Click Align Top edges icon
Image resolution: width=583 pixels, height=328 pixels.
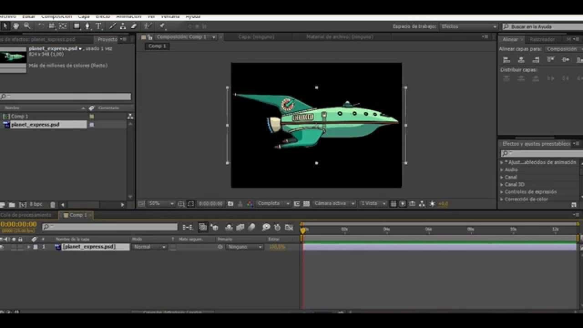coord(551,60)
